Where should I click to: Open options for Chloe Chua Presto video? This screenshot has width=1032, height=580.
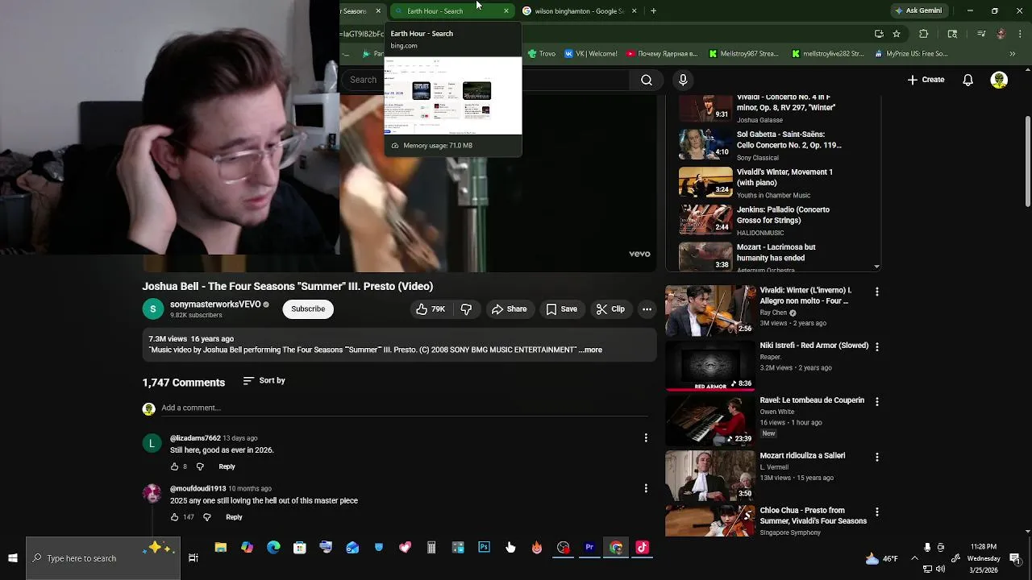[x=877, y=512]
